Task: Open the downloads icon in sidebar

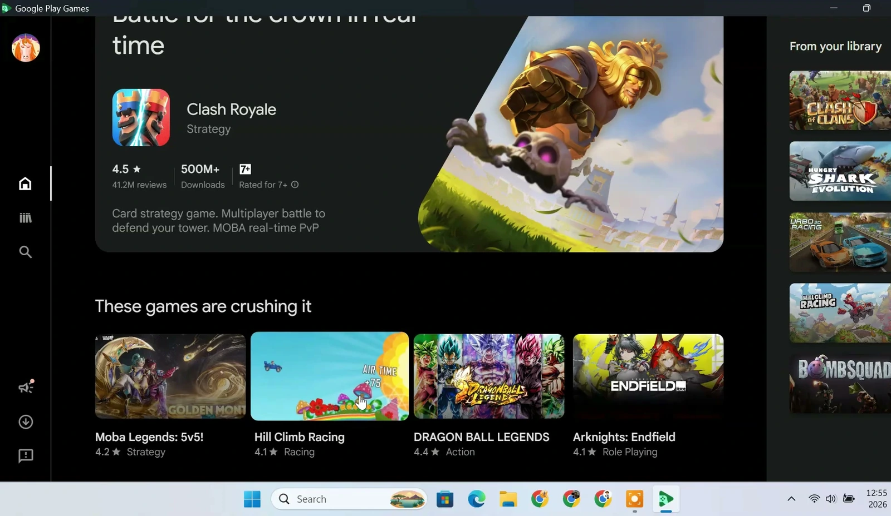Action: (x=26, y=422)
